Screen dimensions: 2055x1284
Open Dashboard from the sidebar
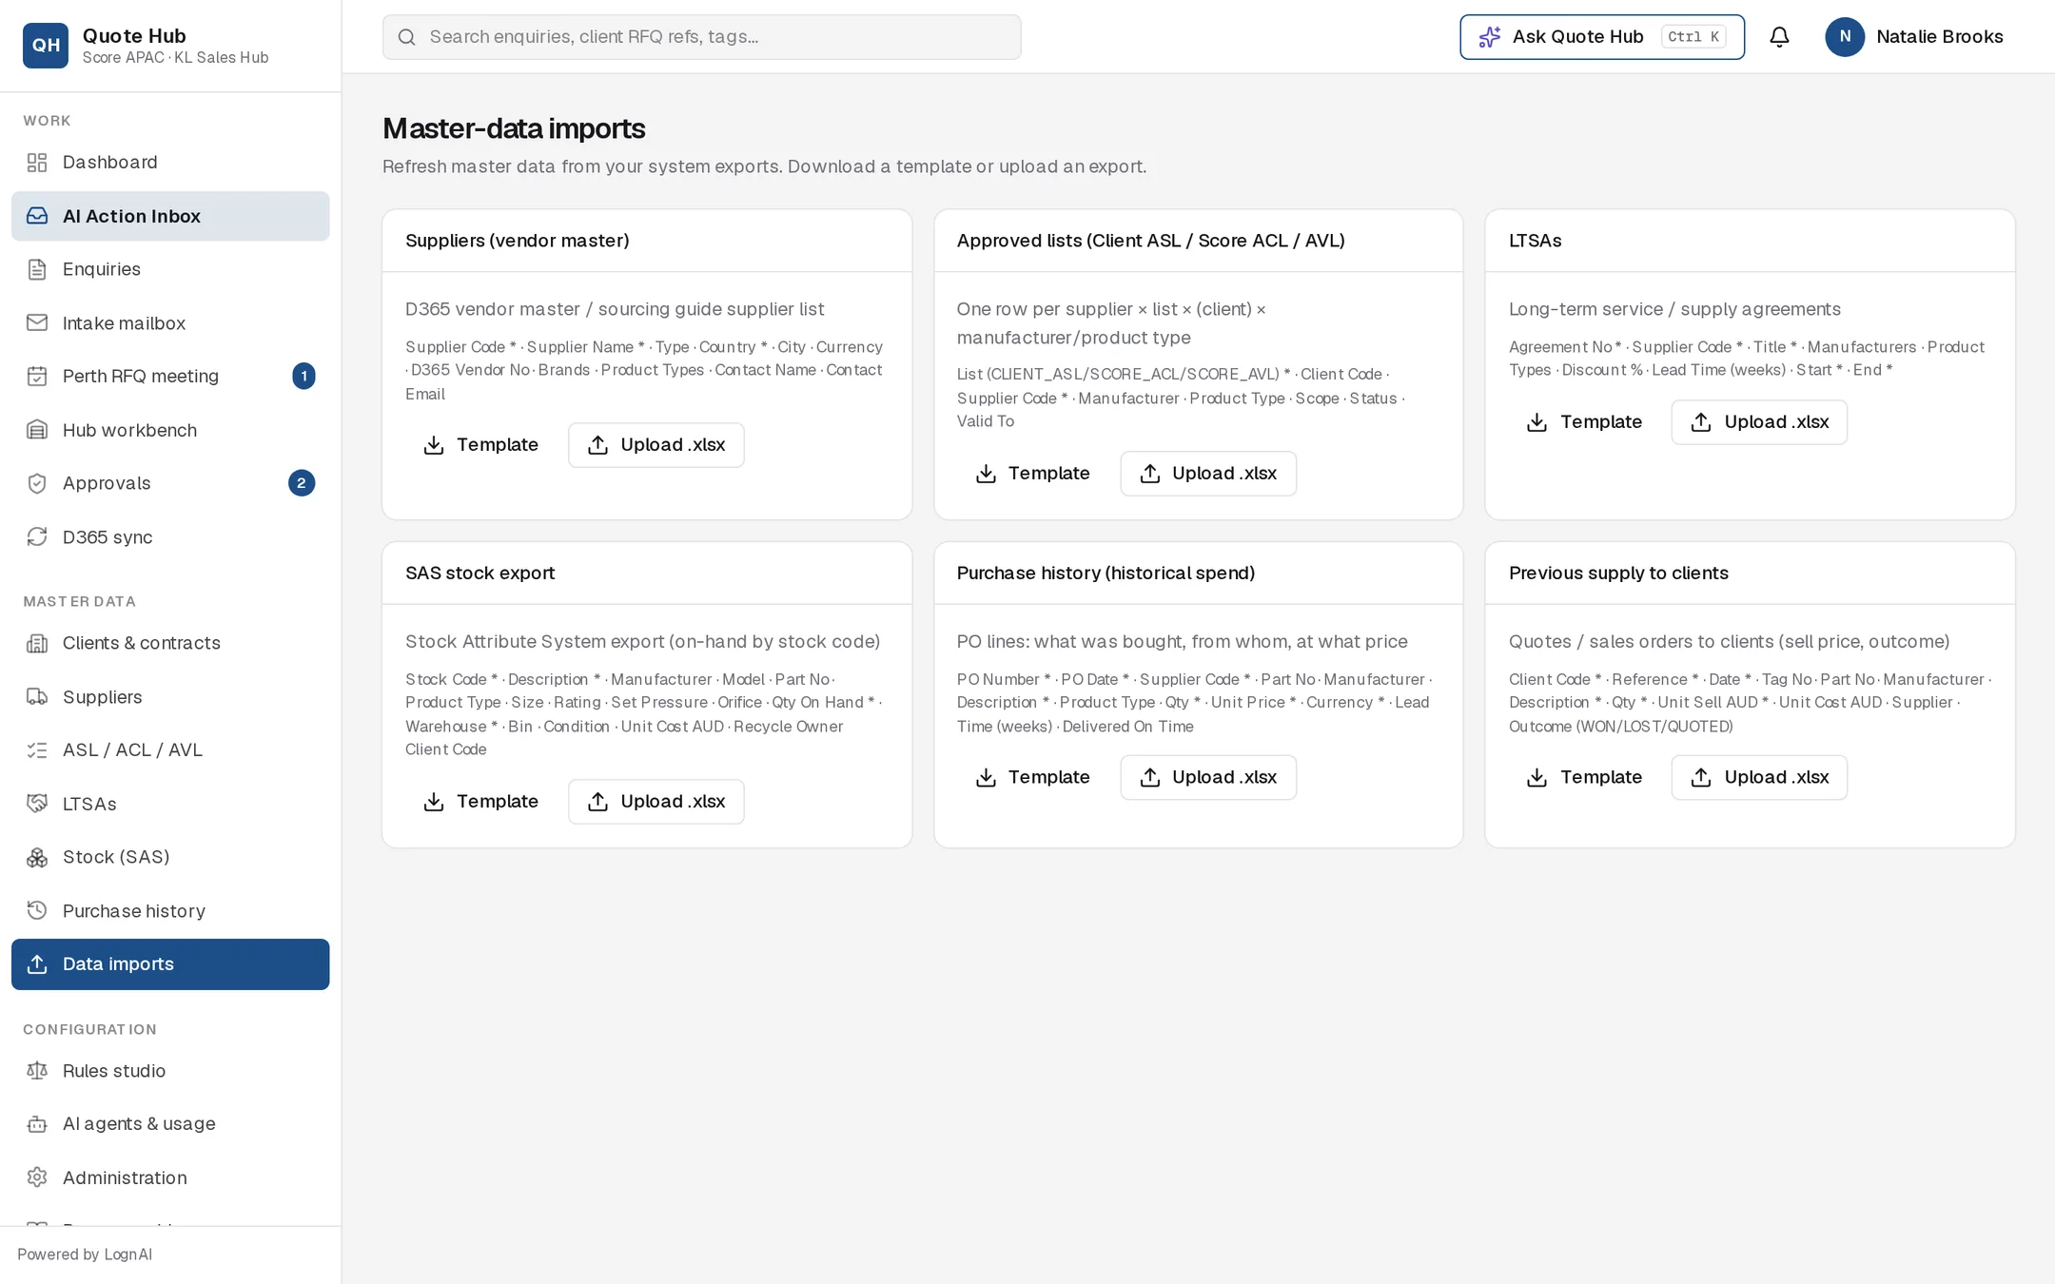pyautogui.click(x=170, y=163)
